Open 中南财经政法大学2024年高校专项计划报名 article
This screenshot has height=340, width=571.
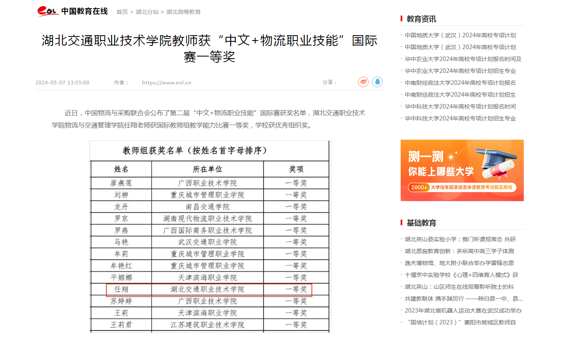[460, 83]
